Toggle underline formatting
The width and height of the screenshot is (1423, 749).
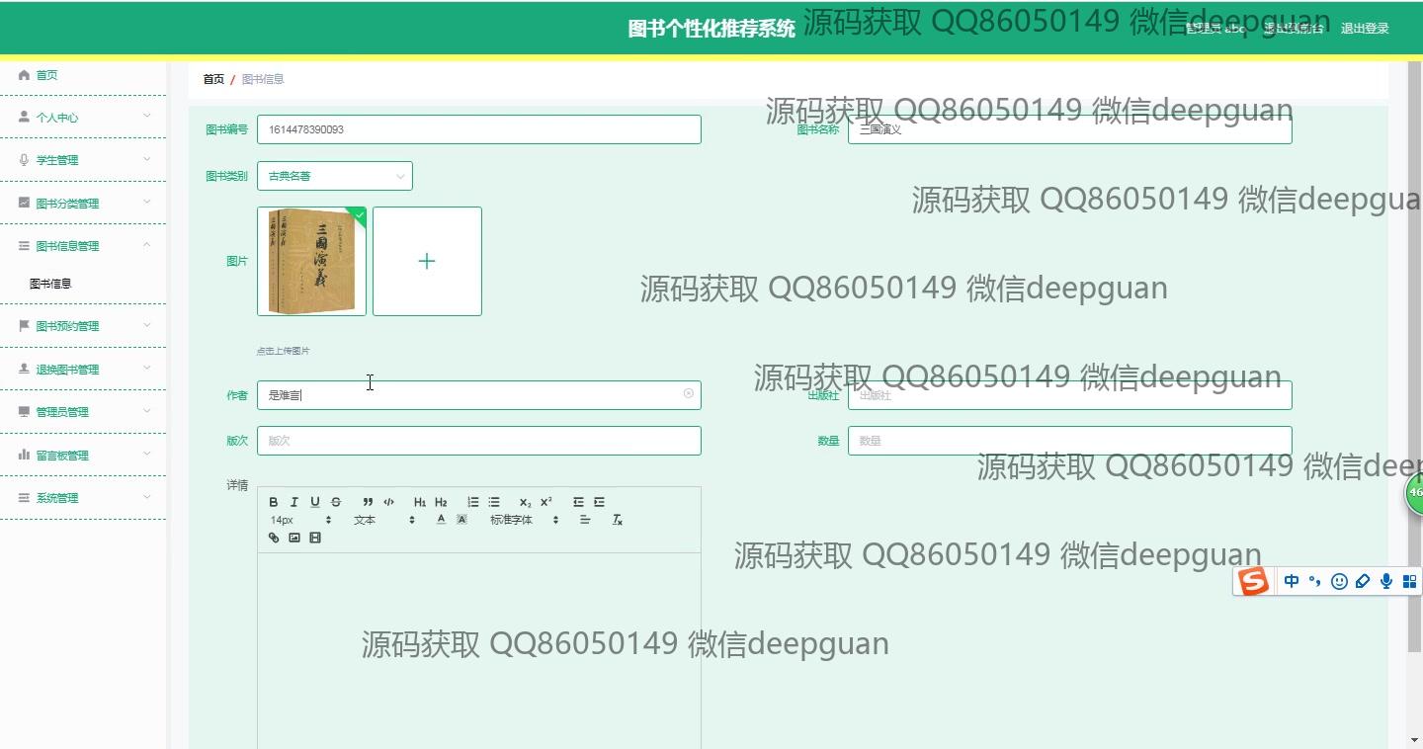coord(315,502)
